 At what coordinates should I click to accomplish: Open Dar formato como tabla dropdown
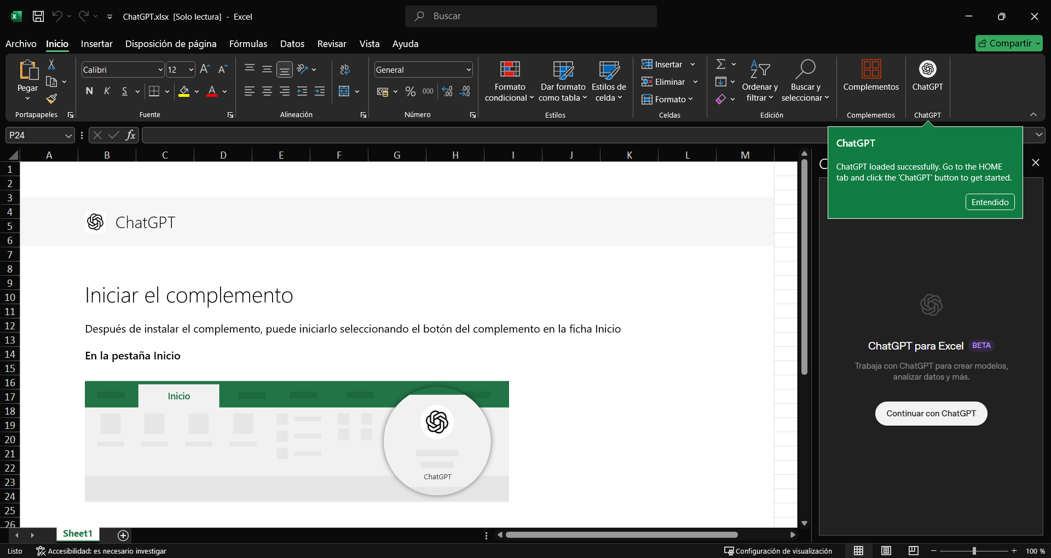tap(563, 81)
